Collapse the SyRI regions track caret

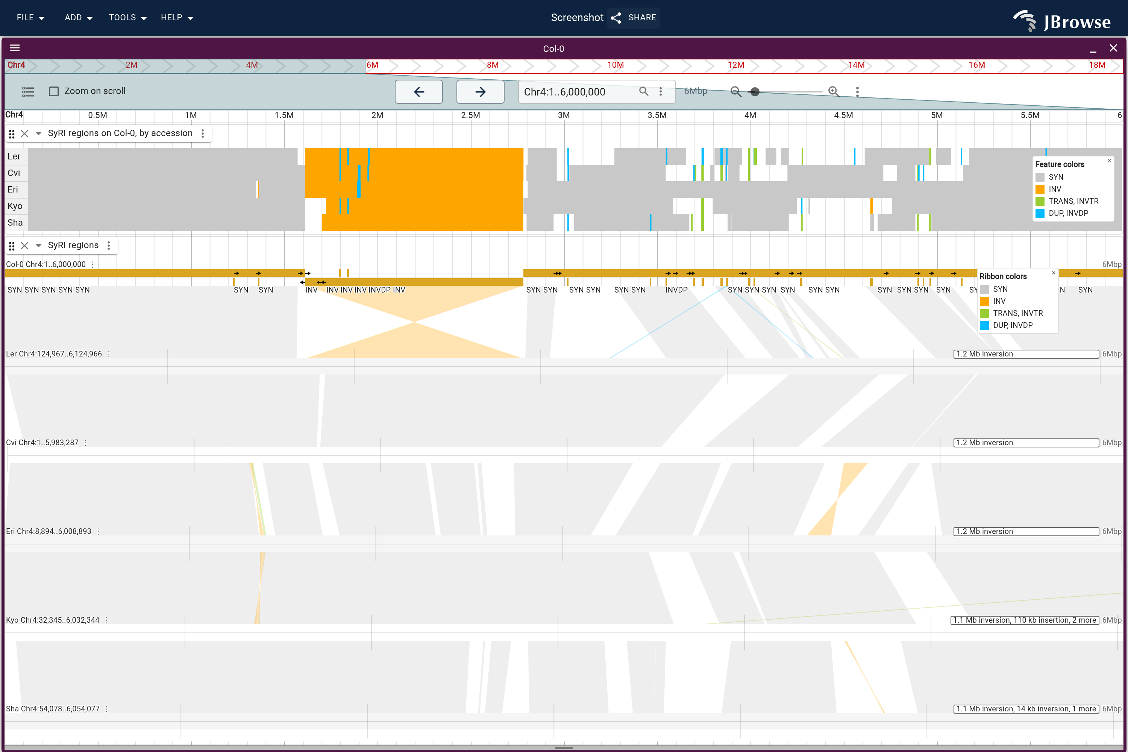(38, 246)
